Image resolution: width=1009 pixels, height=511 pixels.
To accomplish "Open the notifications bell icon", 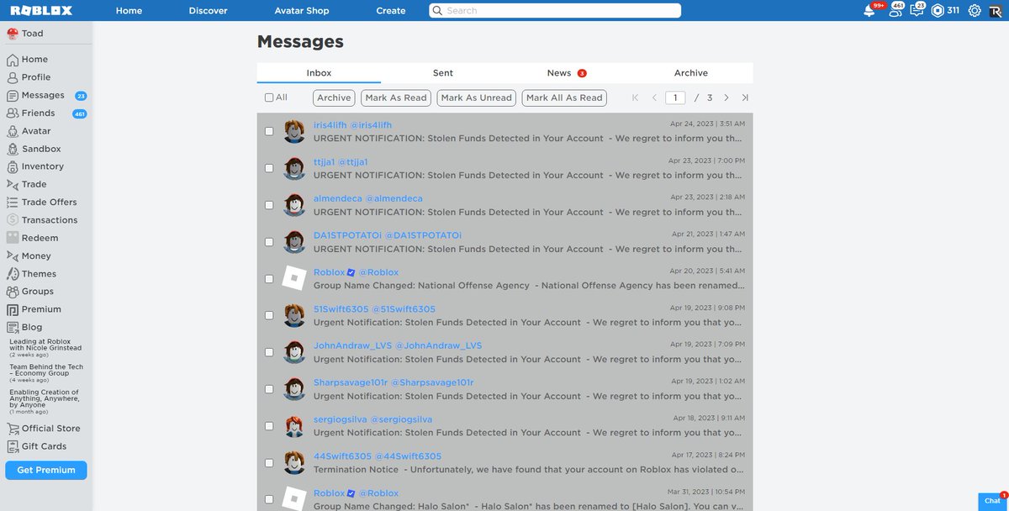I will (x=869, y=11).
